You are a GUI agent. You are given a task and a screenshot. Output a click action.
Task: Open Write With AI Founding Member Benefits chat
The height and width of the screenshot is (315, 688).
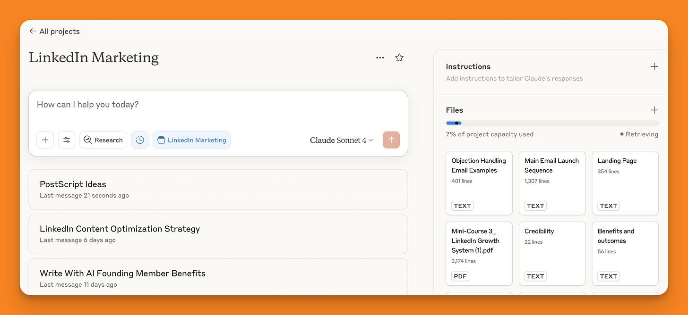[x=218, y=277]
